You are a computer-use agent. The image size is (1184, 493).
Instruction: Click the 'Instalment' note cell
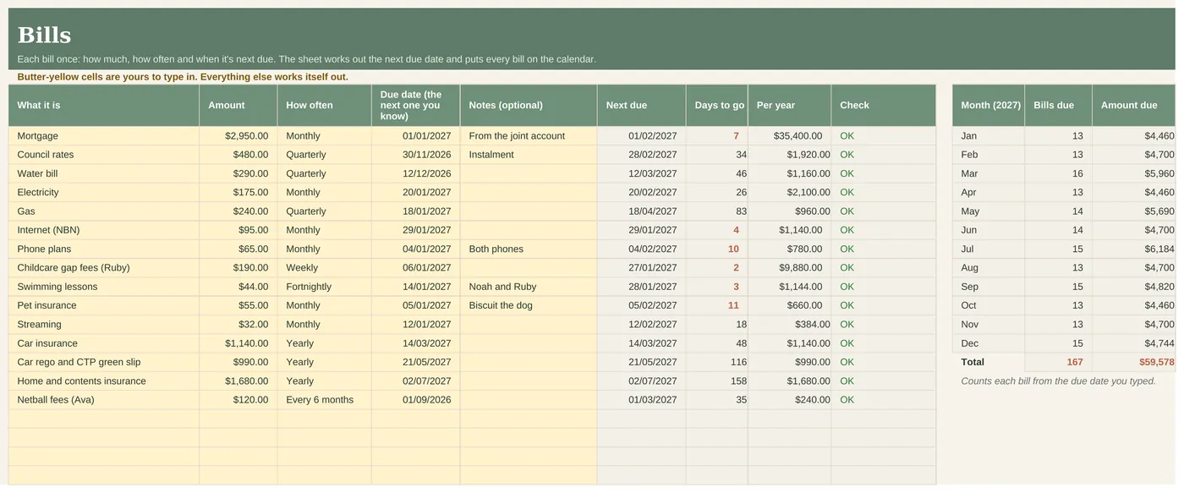pyautogui.click(x=529, y=155)
